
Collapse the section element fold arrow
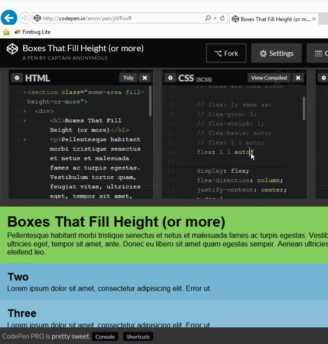pyautogui.click(x=24, y=93)
